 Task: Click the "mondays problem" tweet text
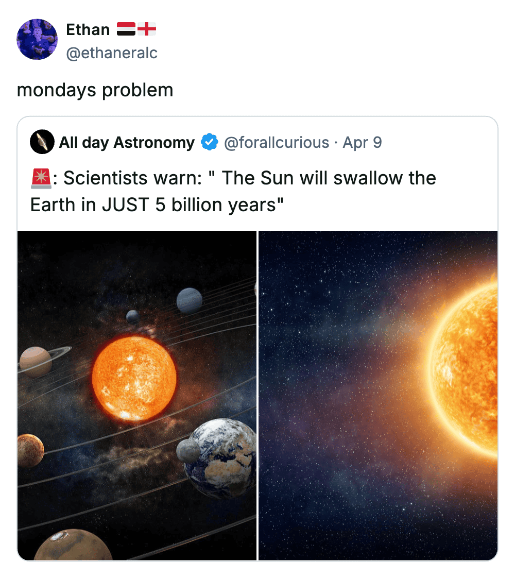[95, 90]
